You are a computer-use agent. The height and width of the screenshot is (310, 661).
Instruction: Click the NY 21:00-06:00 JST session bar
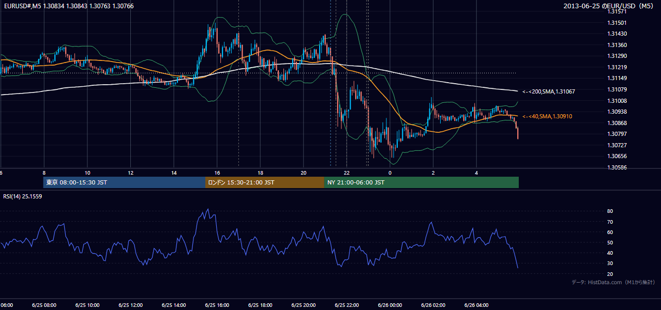422,182
